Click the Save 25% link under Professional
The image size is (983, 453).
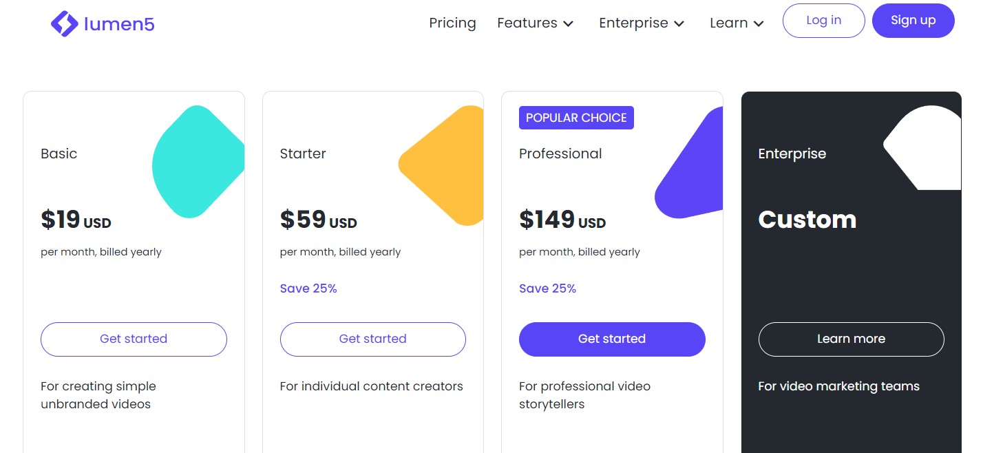(x=547, y=288)
